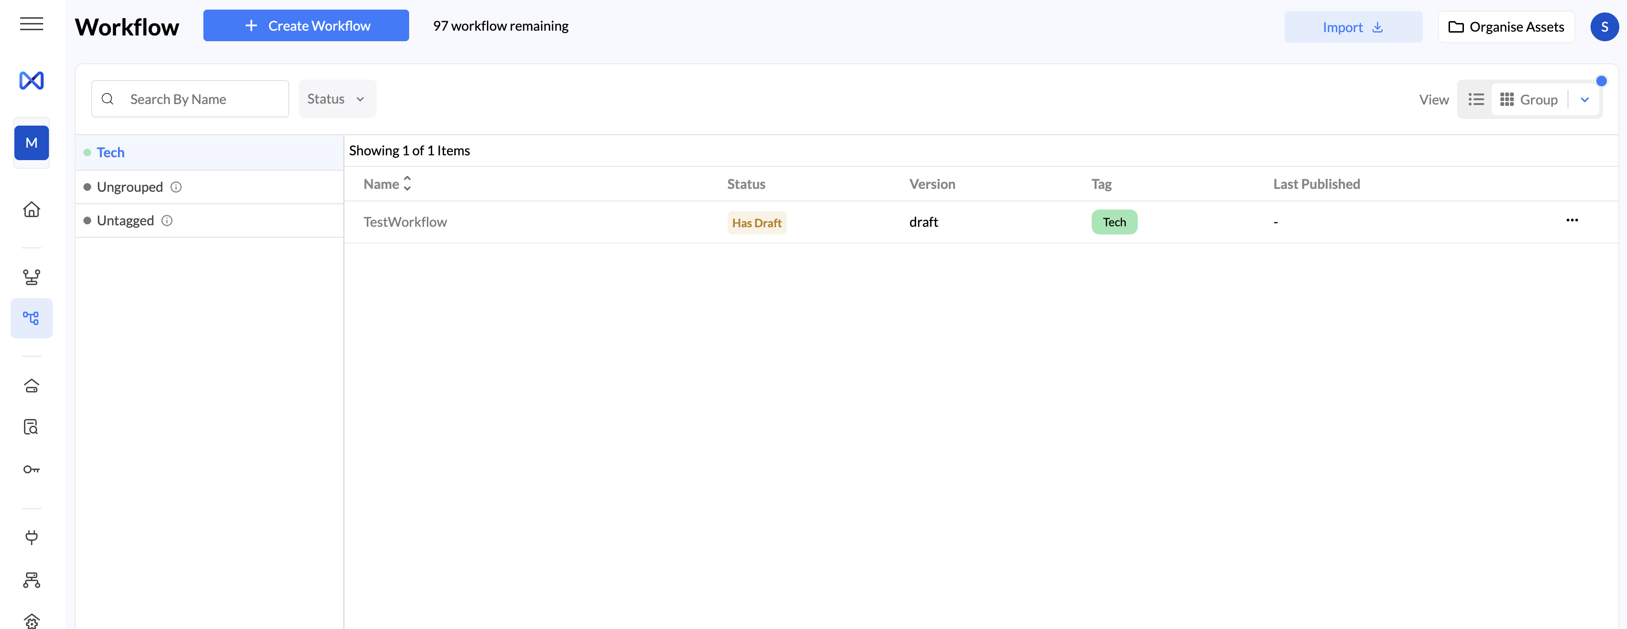Open the key credentials icon
This screenshot has height=629, width=1627.
[31, 469]
